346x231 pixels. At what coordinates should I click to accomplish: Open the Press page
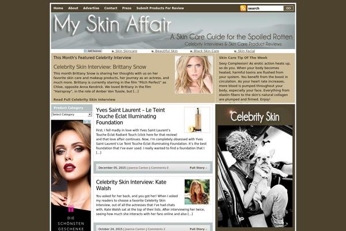[127, 8]
